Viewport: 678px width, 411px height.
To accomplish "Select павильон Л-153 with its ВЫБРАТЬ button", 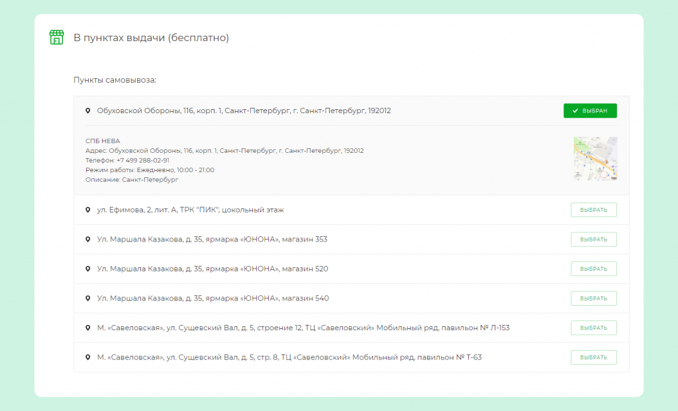I will tap(594, 328).
